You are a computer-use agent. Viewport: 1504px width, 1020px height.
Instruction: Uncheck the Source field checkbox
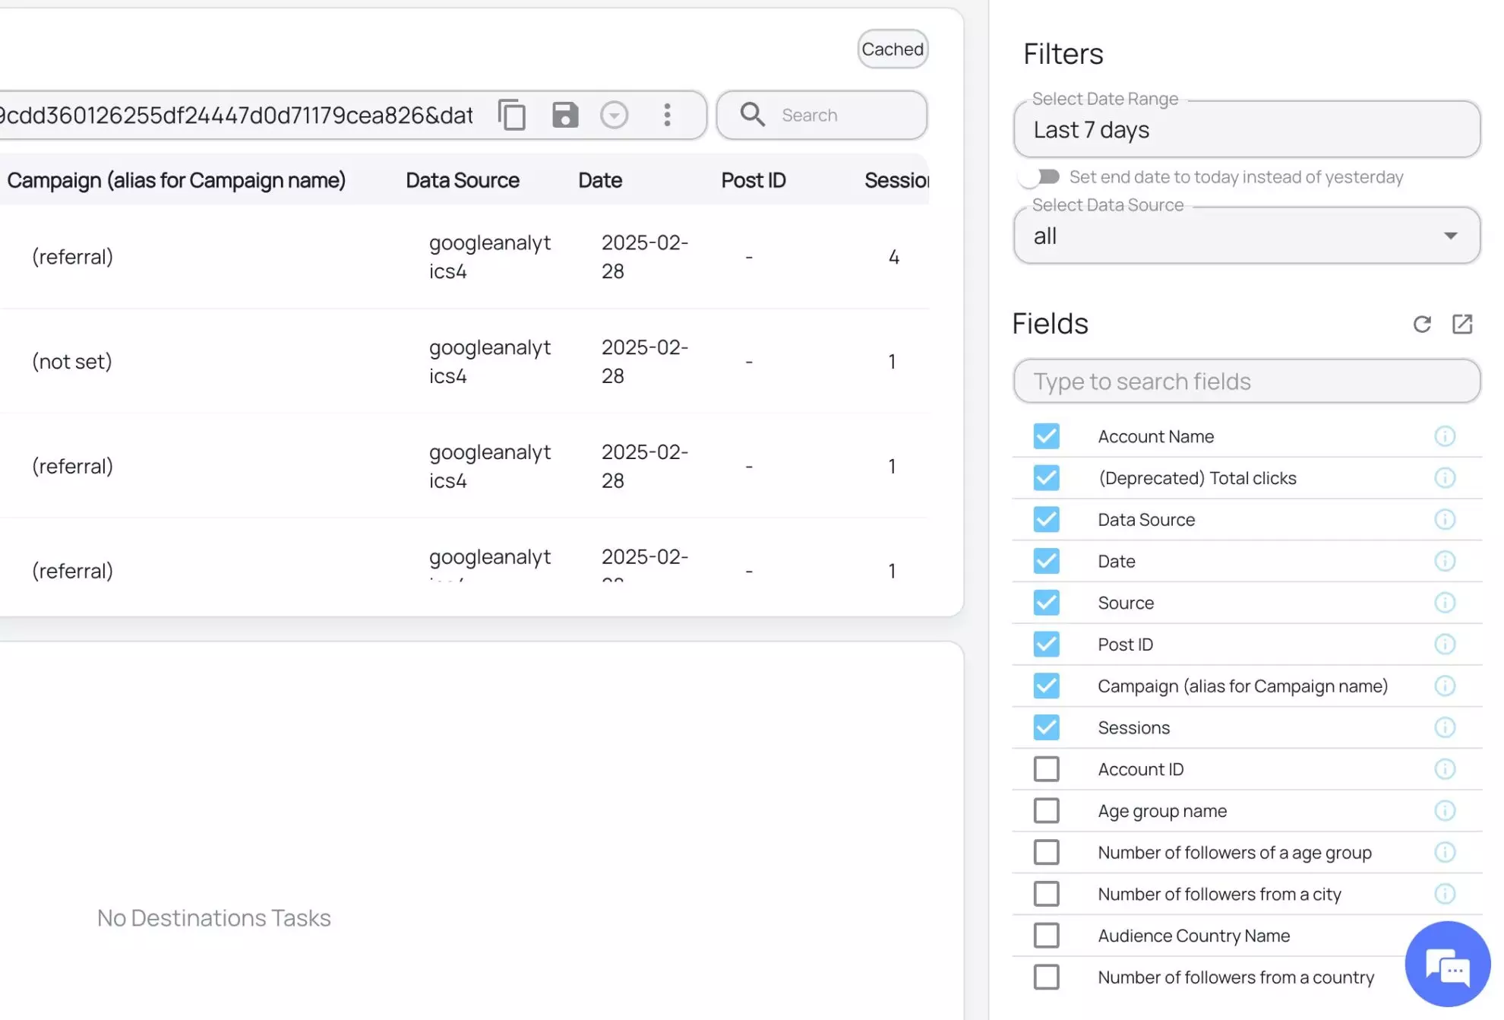[1046, 603]
